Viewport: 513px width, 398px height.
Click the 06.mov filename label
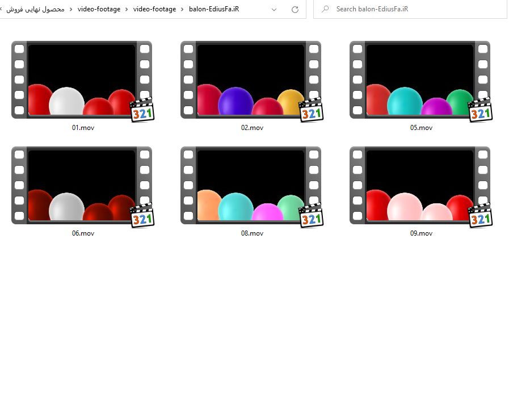click(83, 233)
